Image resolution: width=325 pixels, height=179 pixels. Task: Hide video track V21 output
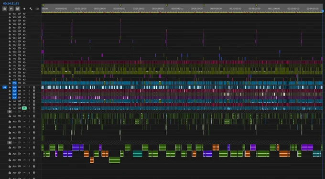coord(24,14)
